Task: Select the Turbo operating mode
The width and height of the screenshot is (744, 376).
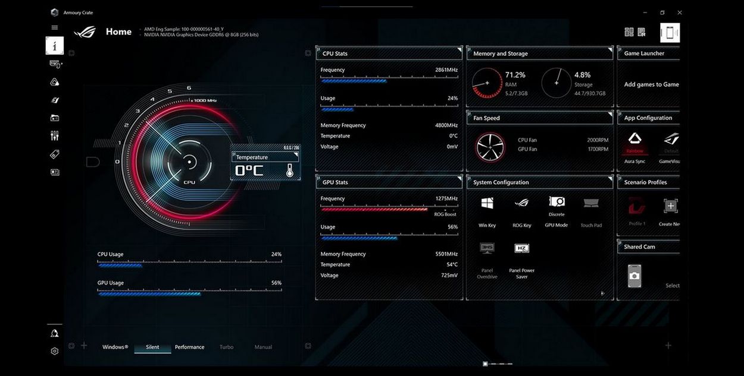Action: pyautogui.click(x=226, y=347)
